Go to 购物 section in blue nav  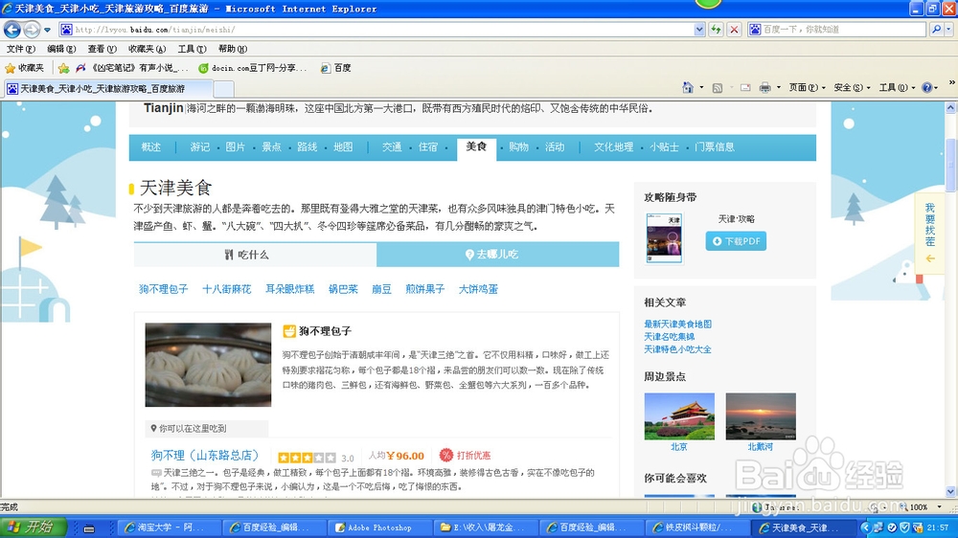tap(518, 147)
